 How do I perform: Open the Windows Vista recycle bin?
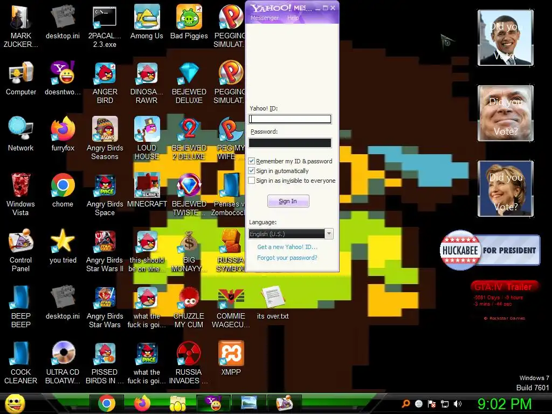[20, 194]
